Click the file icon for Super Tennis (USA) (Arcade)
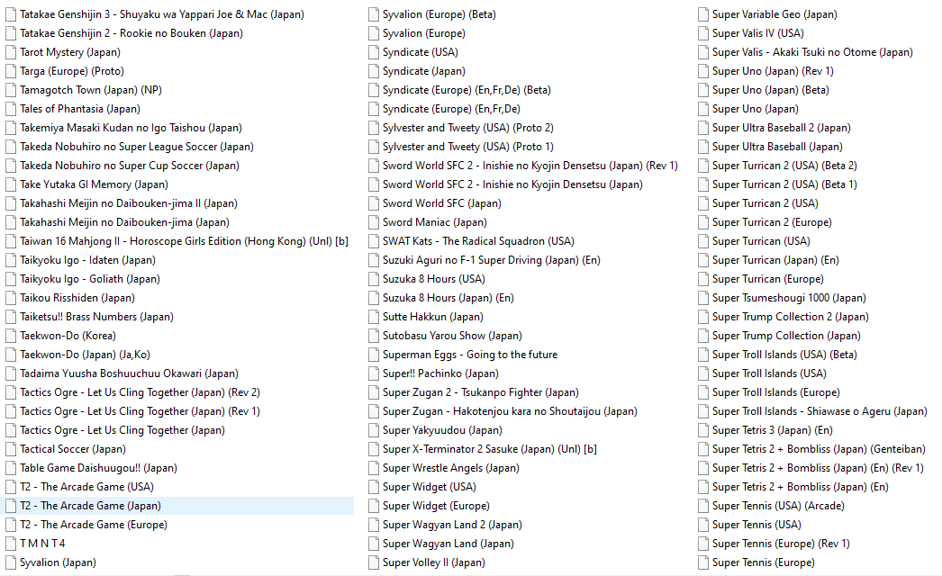This screenshot has height=576, width=942. [x=702, y=506]
